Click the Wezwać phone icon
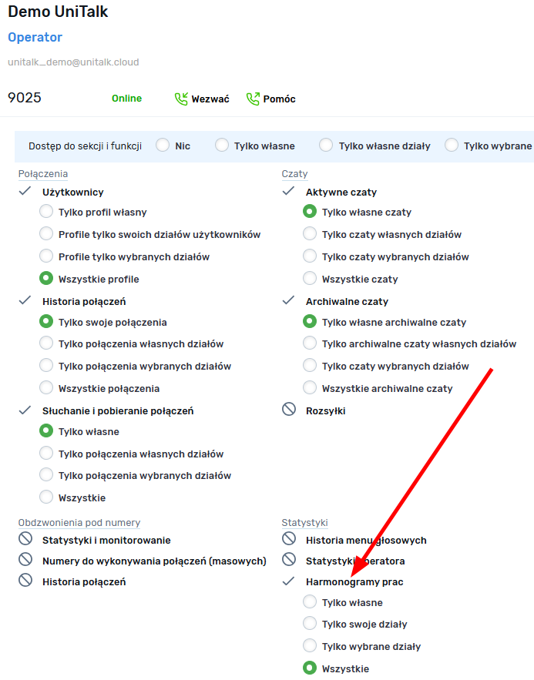The height and width of the screenshot is (680, 534). click(181, 99)
